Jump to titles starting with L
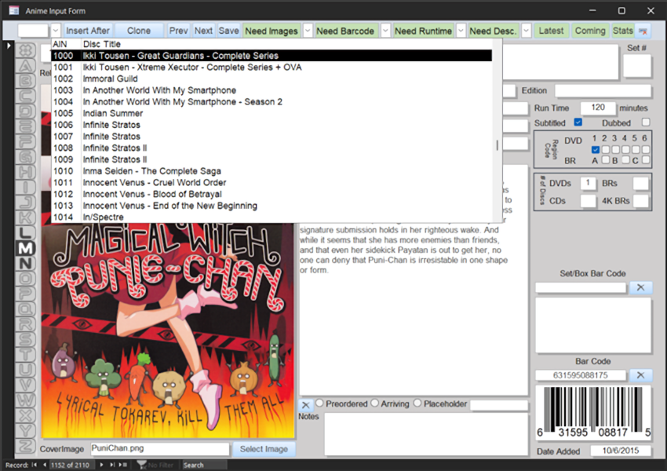This screenshot has height=471, width=667. tap(25, 232)
